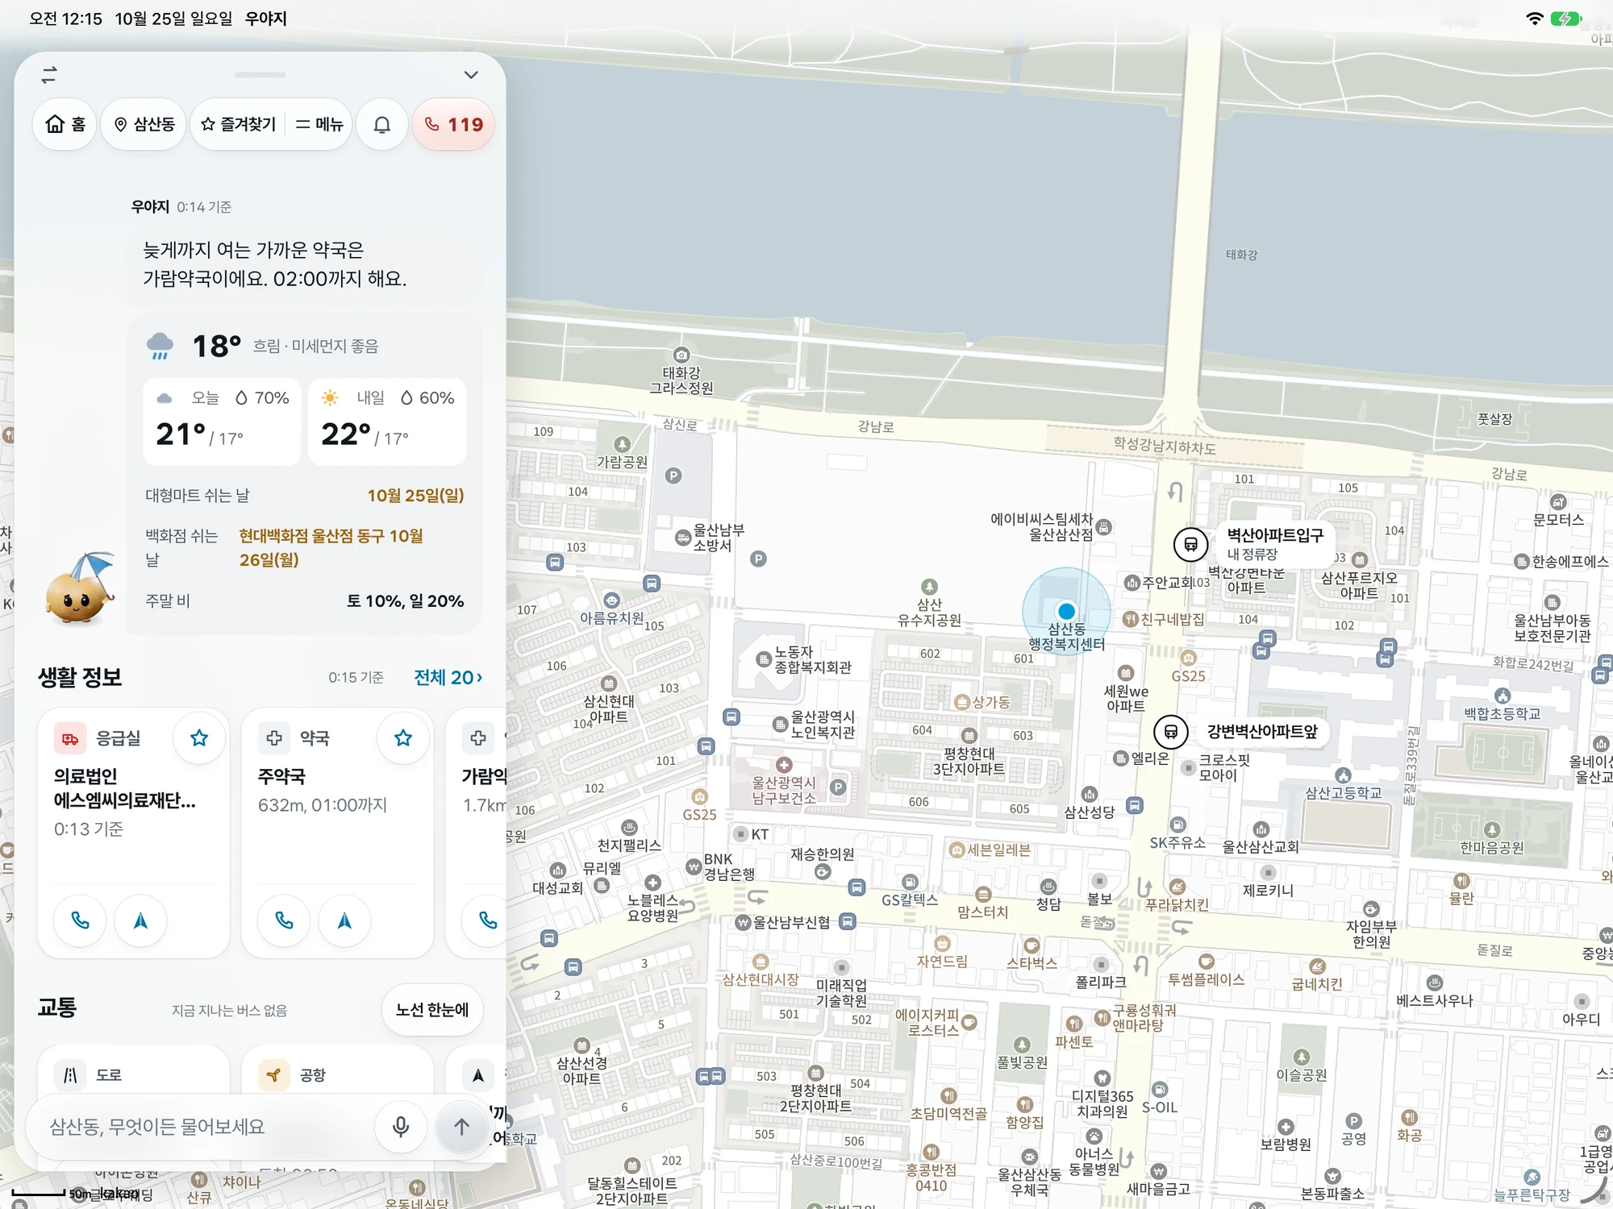Tap the swap arrows icon in panel header
1613x1209 pixels.
[49, 75]
